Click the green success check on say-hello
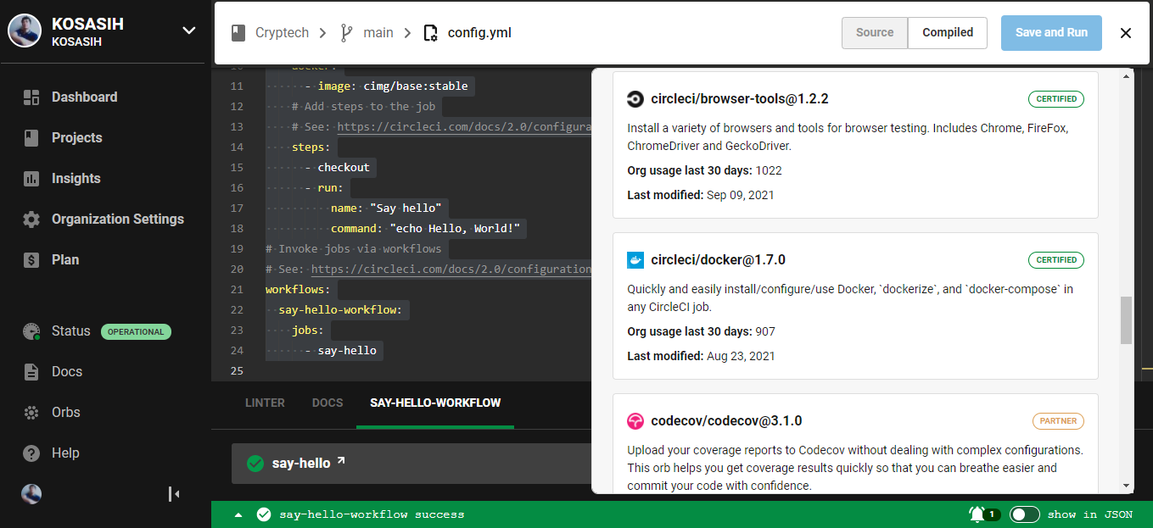Viewport: 1153px width, 528px height. tap(255, 464)
